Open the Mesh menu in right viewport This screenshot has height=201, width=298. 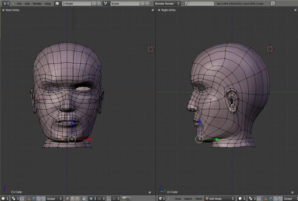[x=199, y=199]
